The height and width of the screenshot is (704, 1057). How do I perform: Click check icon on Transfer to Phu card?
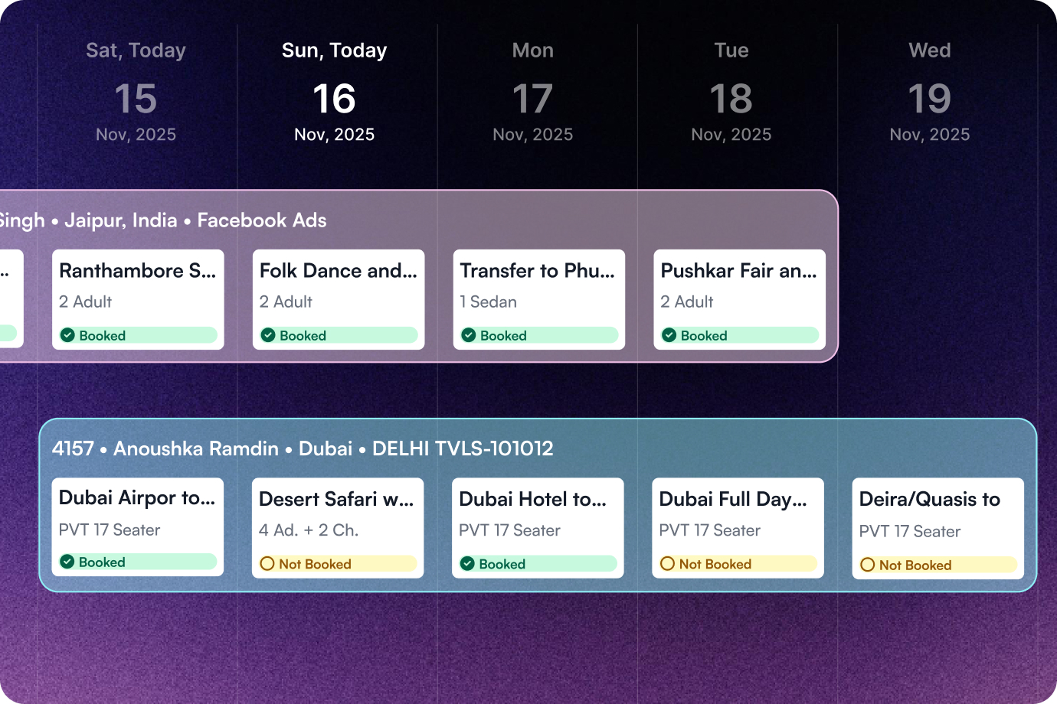(469, 335)
